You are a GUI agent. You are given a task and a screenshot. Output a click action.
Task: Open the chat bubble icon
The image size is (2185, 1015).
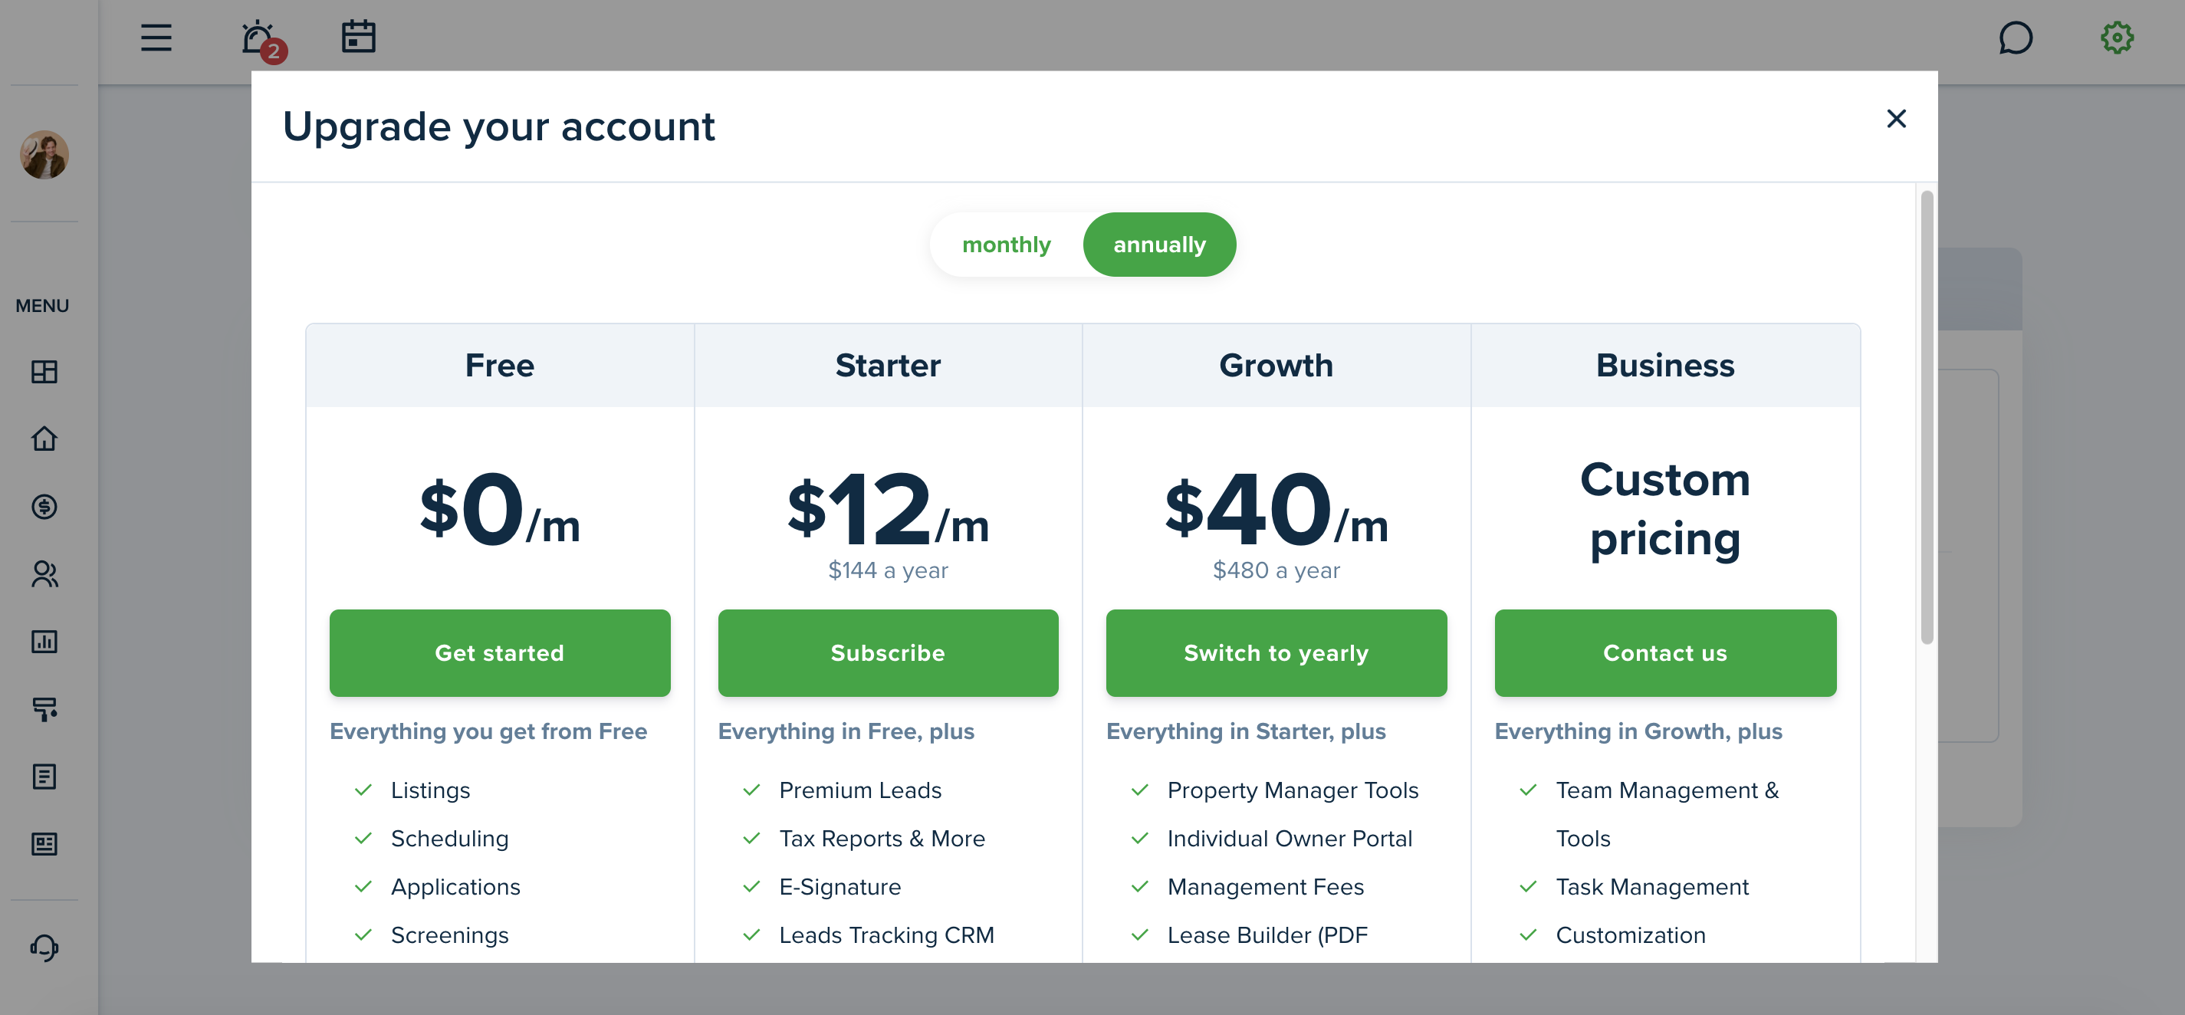(x=2016, y=38)
